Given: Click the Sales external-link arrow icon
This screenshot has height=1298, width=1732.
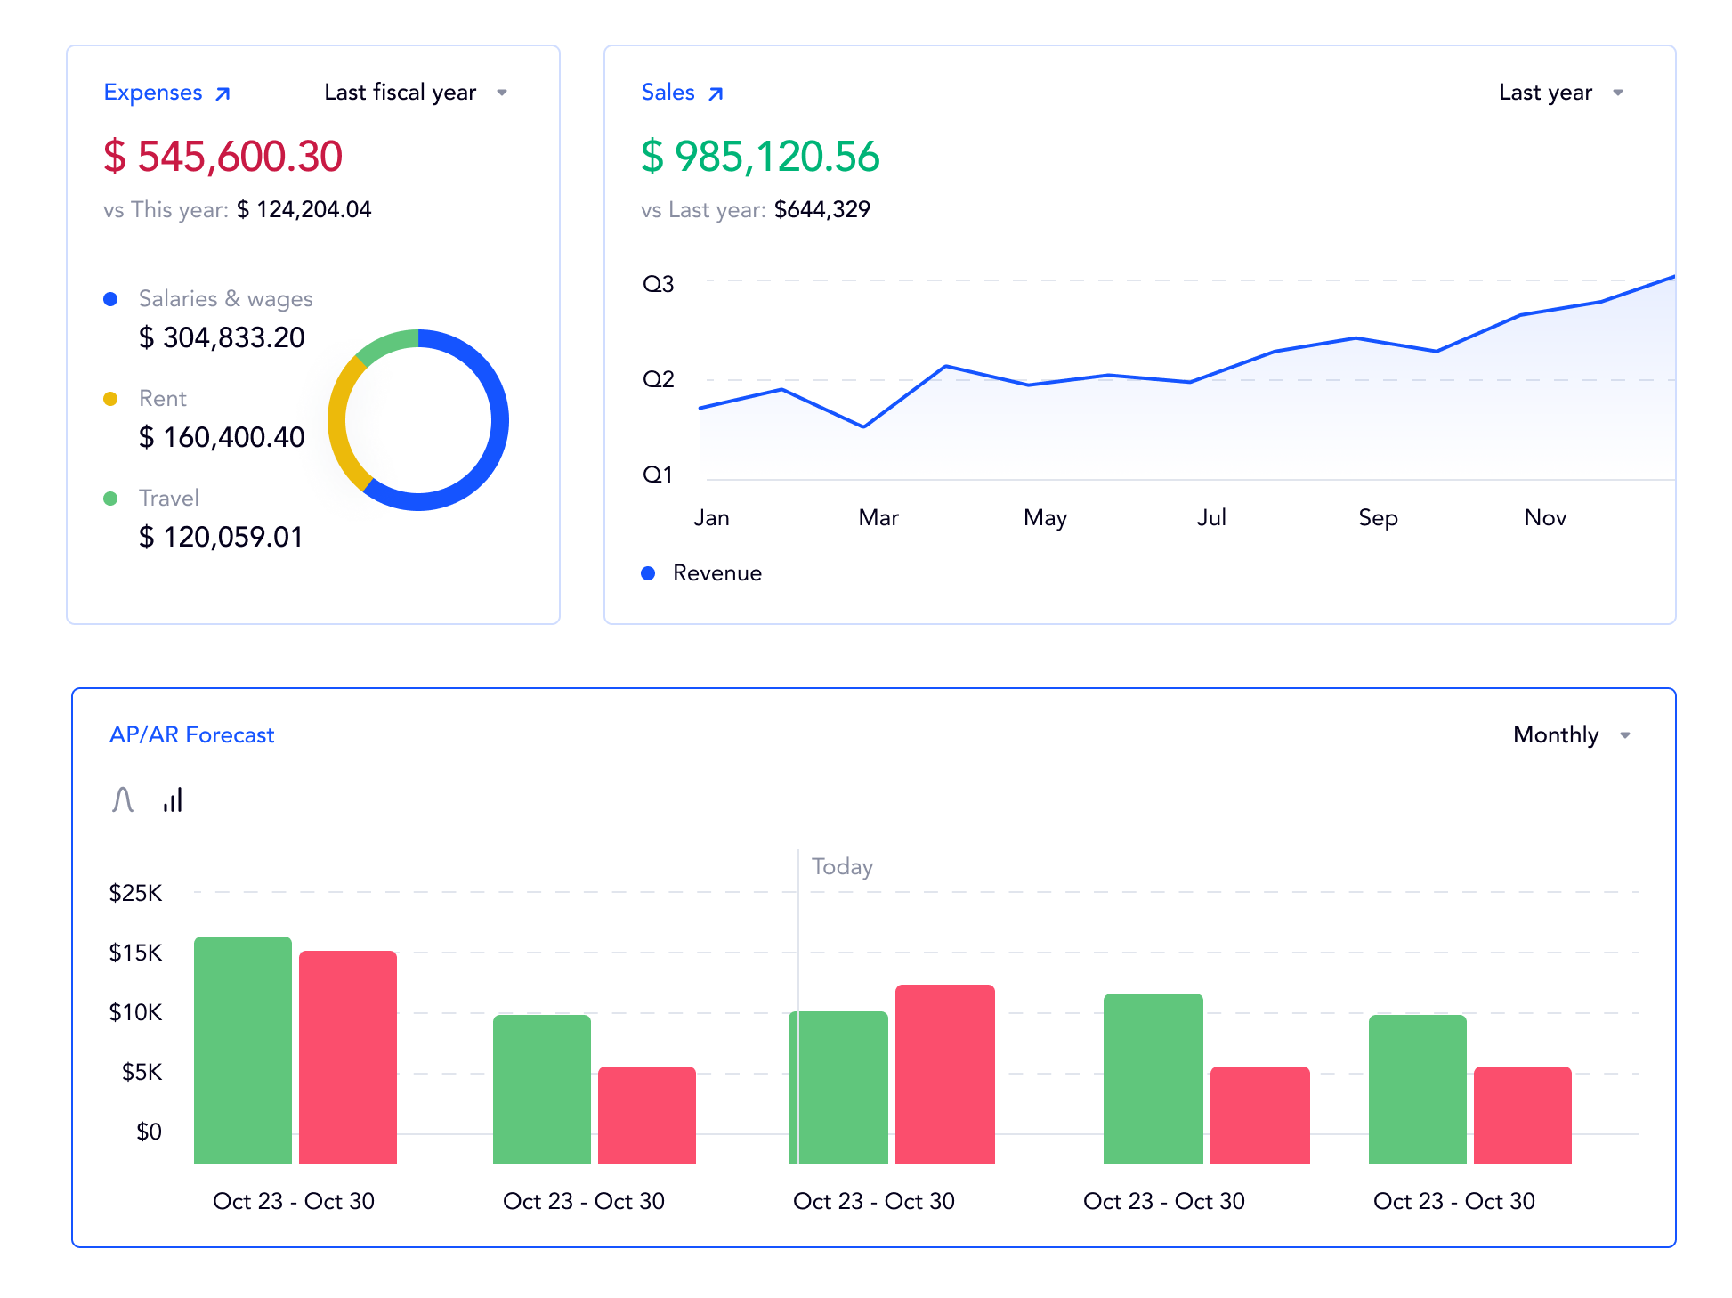Looking at the screenshot, I should pyautogui.click(x=716, y=93).
